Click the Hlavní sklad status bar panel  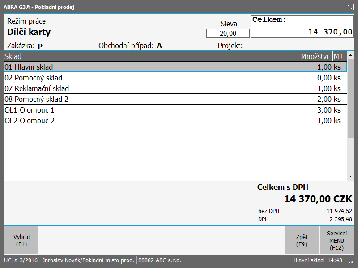coord(308,260)
